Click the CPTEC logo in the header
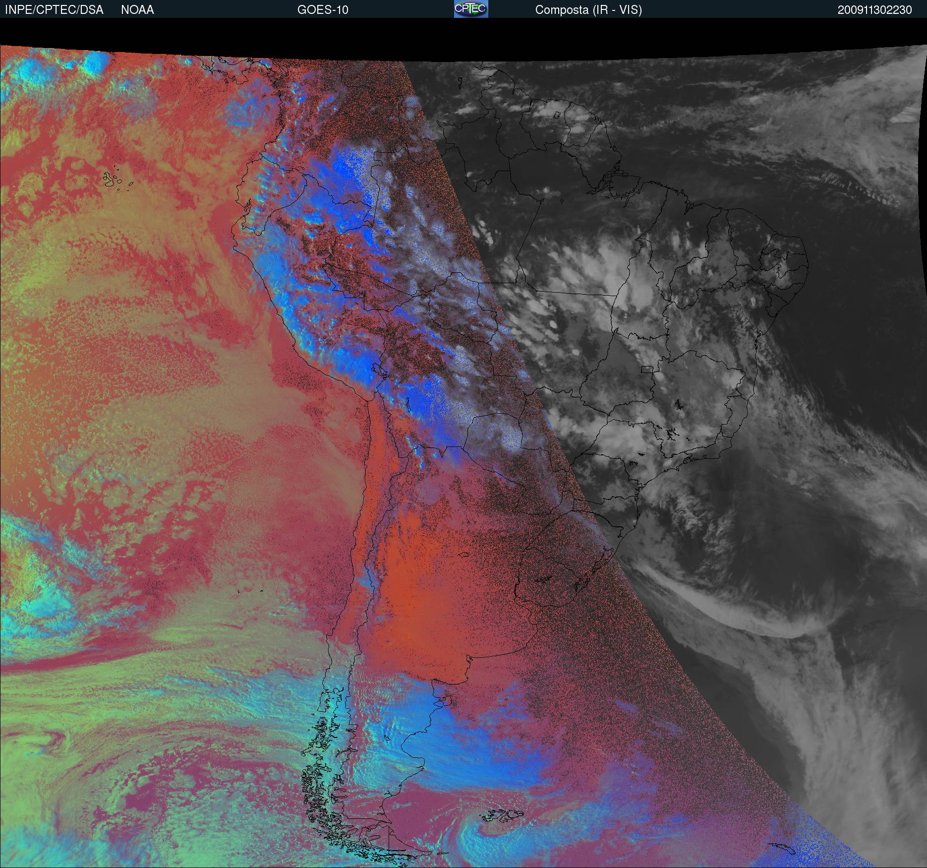The height and width of the screenshot is (868, 927). pyautogui.click(x=471, y=9)
